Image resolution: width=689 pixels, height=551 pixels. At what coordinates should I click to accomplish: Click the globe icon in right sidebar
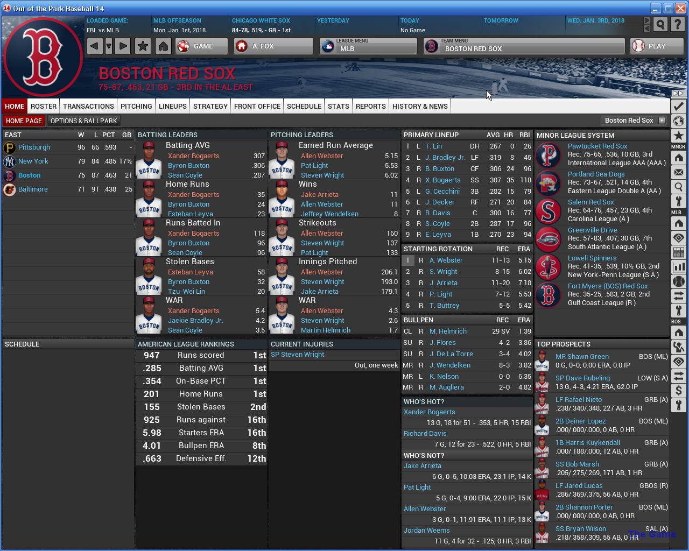point(678,121)
